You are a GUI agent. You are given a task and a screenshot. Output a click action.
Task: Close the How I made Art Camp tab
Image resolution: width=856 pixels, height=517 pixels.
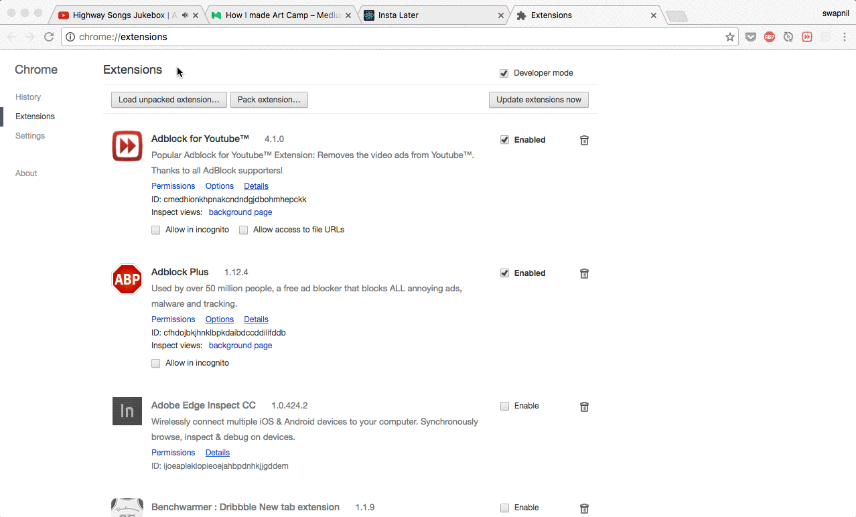[x=348, y=15]
